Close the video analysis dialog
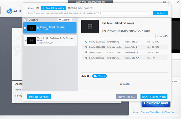 coord(168,5)
